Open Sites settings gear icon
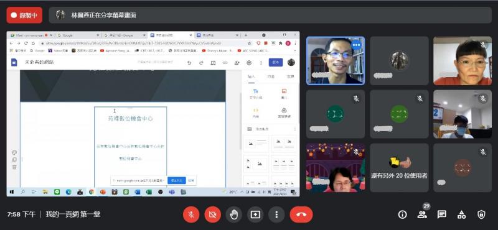 pyautogui.click(x=249, y=63)
